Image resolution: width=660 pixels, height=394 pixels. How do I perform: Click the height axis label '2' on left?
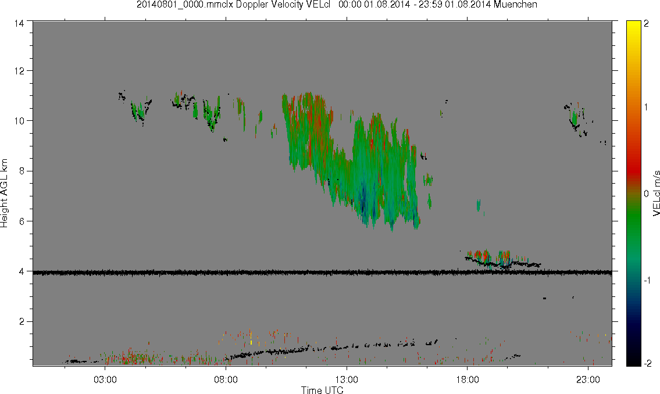[22, 322]
